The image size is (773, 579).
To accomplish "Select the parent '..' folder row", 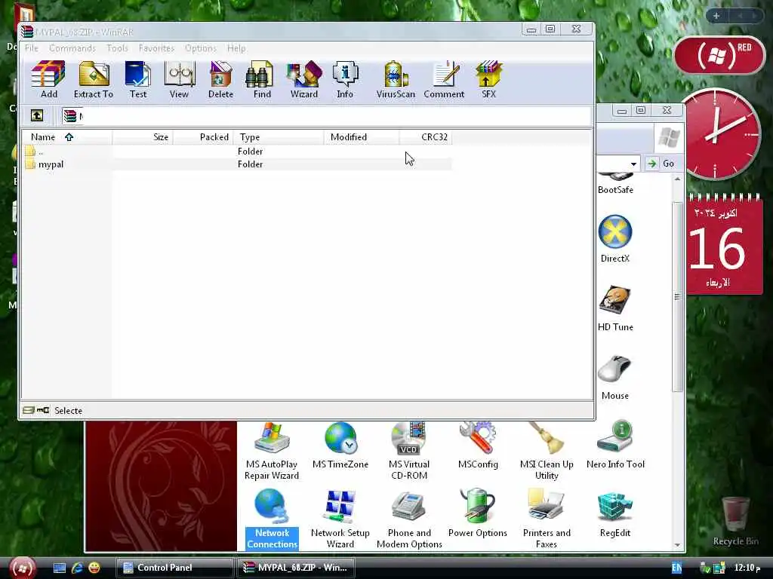I will point(237,151).
